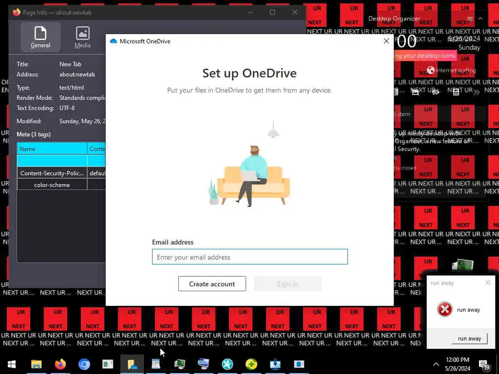Switch to the Media tab in Page Info
This screenshot has width=499, height=374.
[82, 37]
